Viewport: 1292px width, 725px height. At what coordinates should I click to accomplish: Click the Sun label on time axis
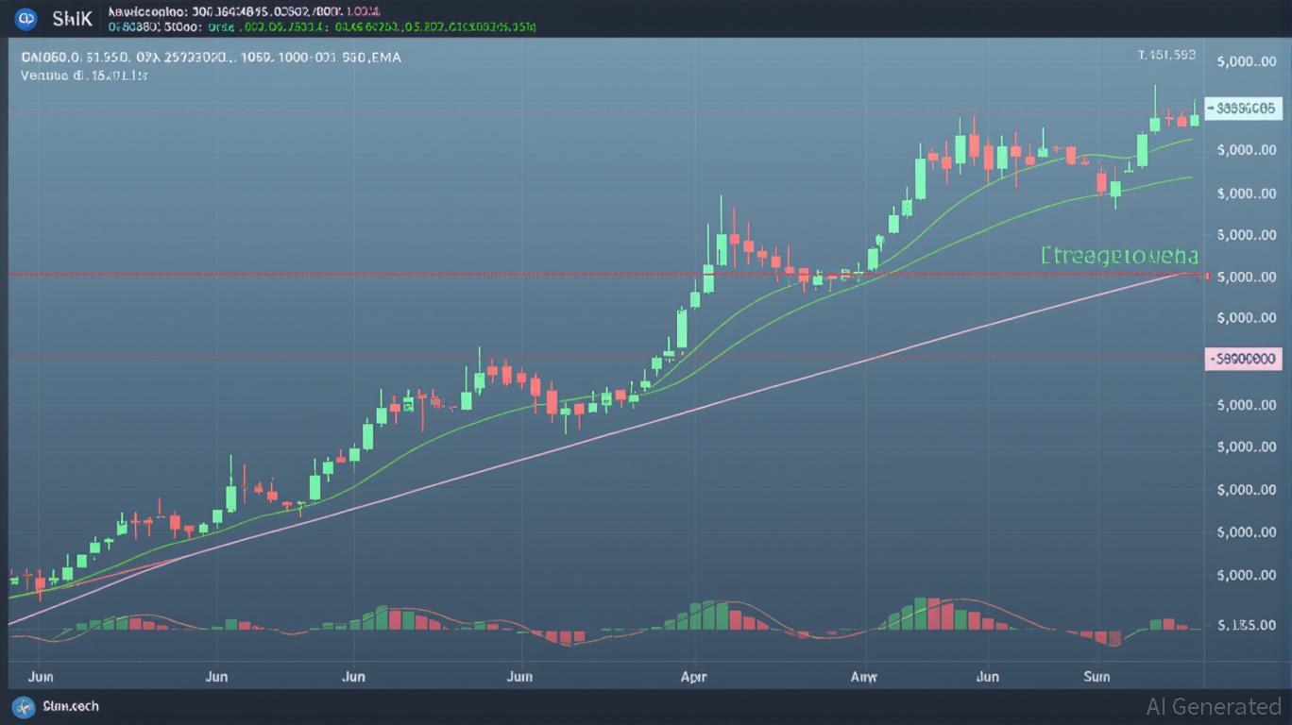click(1096, 677)
